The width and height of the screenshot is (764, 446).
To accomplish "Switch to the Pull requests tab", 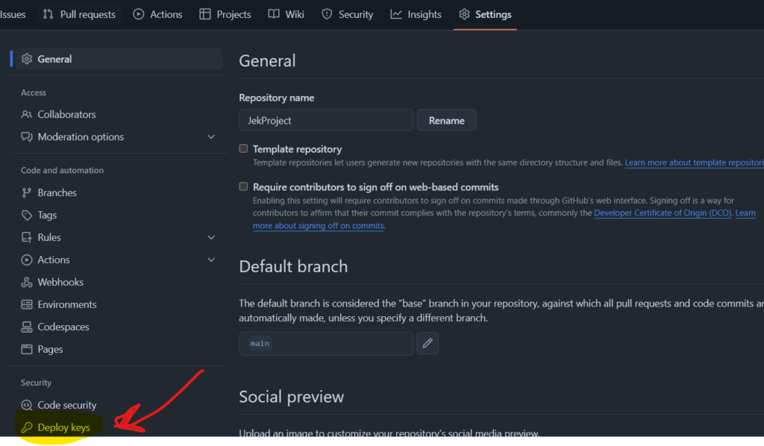I will click(79, 15).
